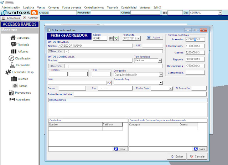Open the Forma de Pago dropdown
Viewport: 228px width, 165px height.
point(161,83)
